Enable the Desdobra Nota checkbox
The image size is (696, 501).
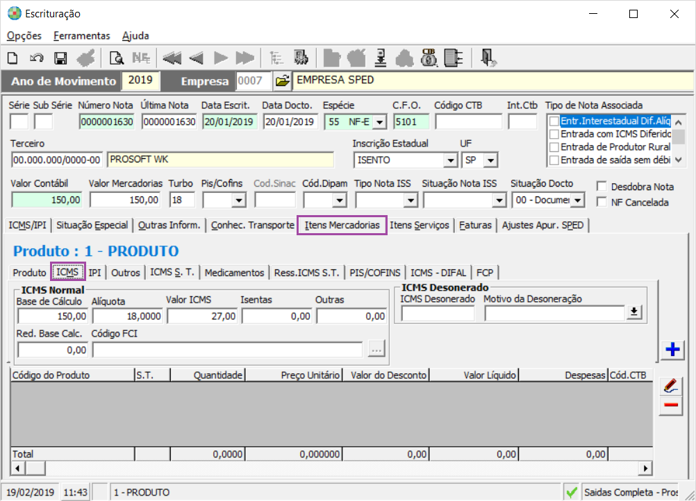602,186
